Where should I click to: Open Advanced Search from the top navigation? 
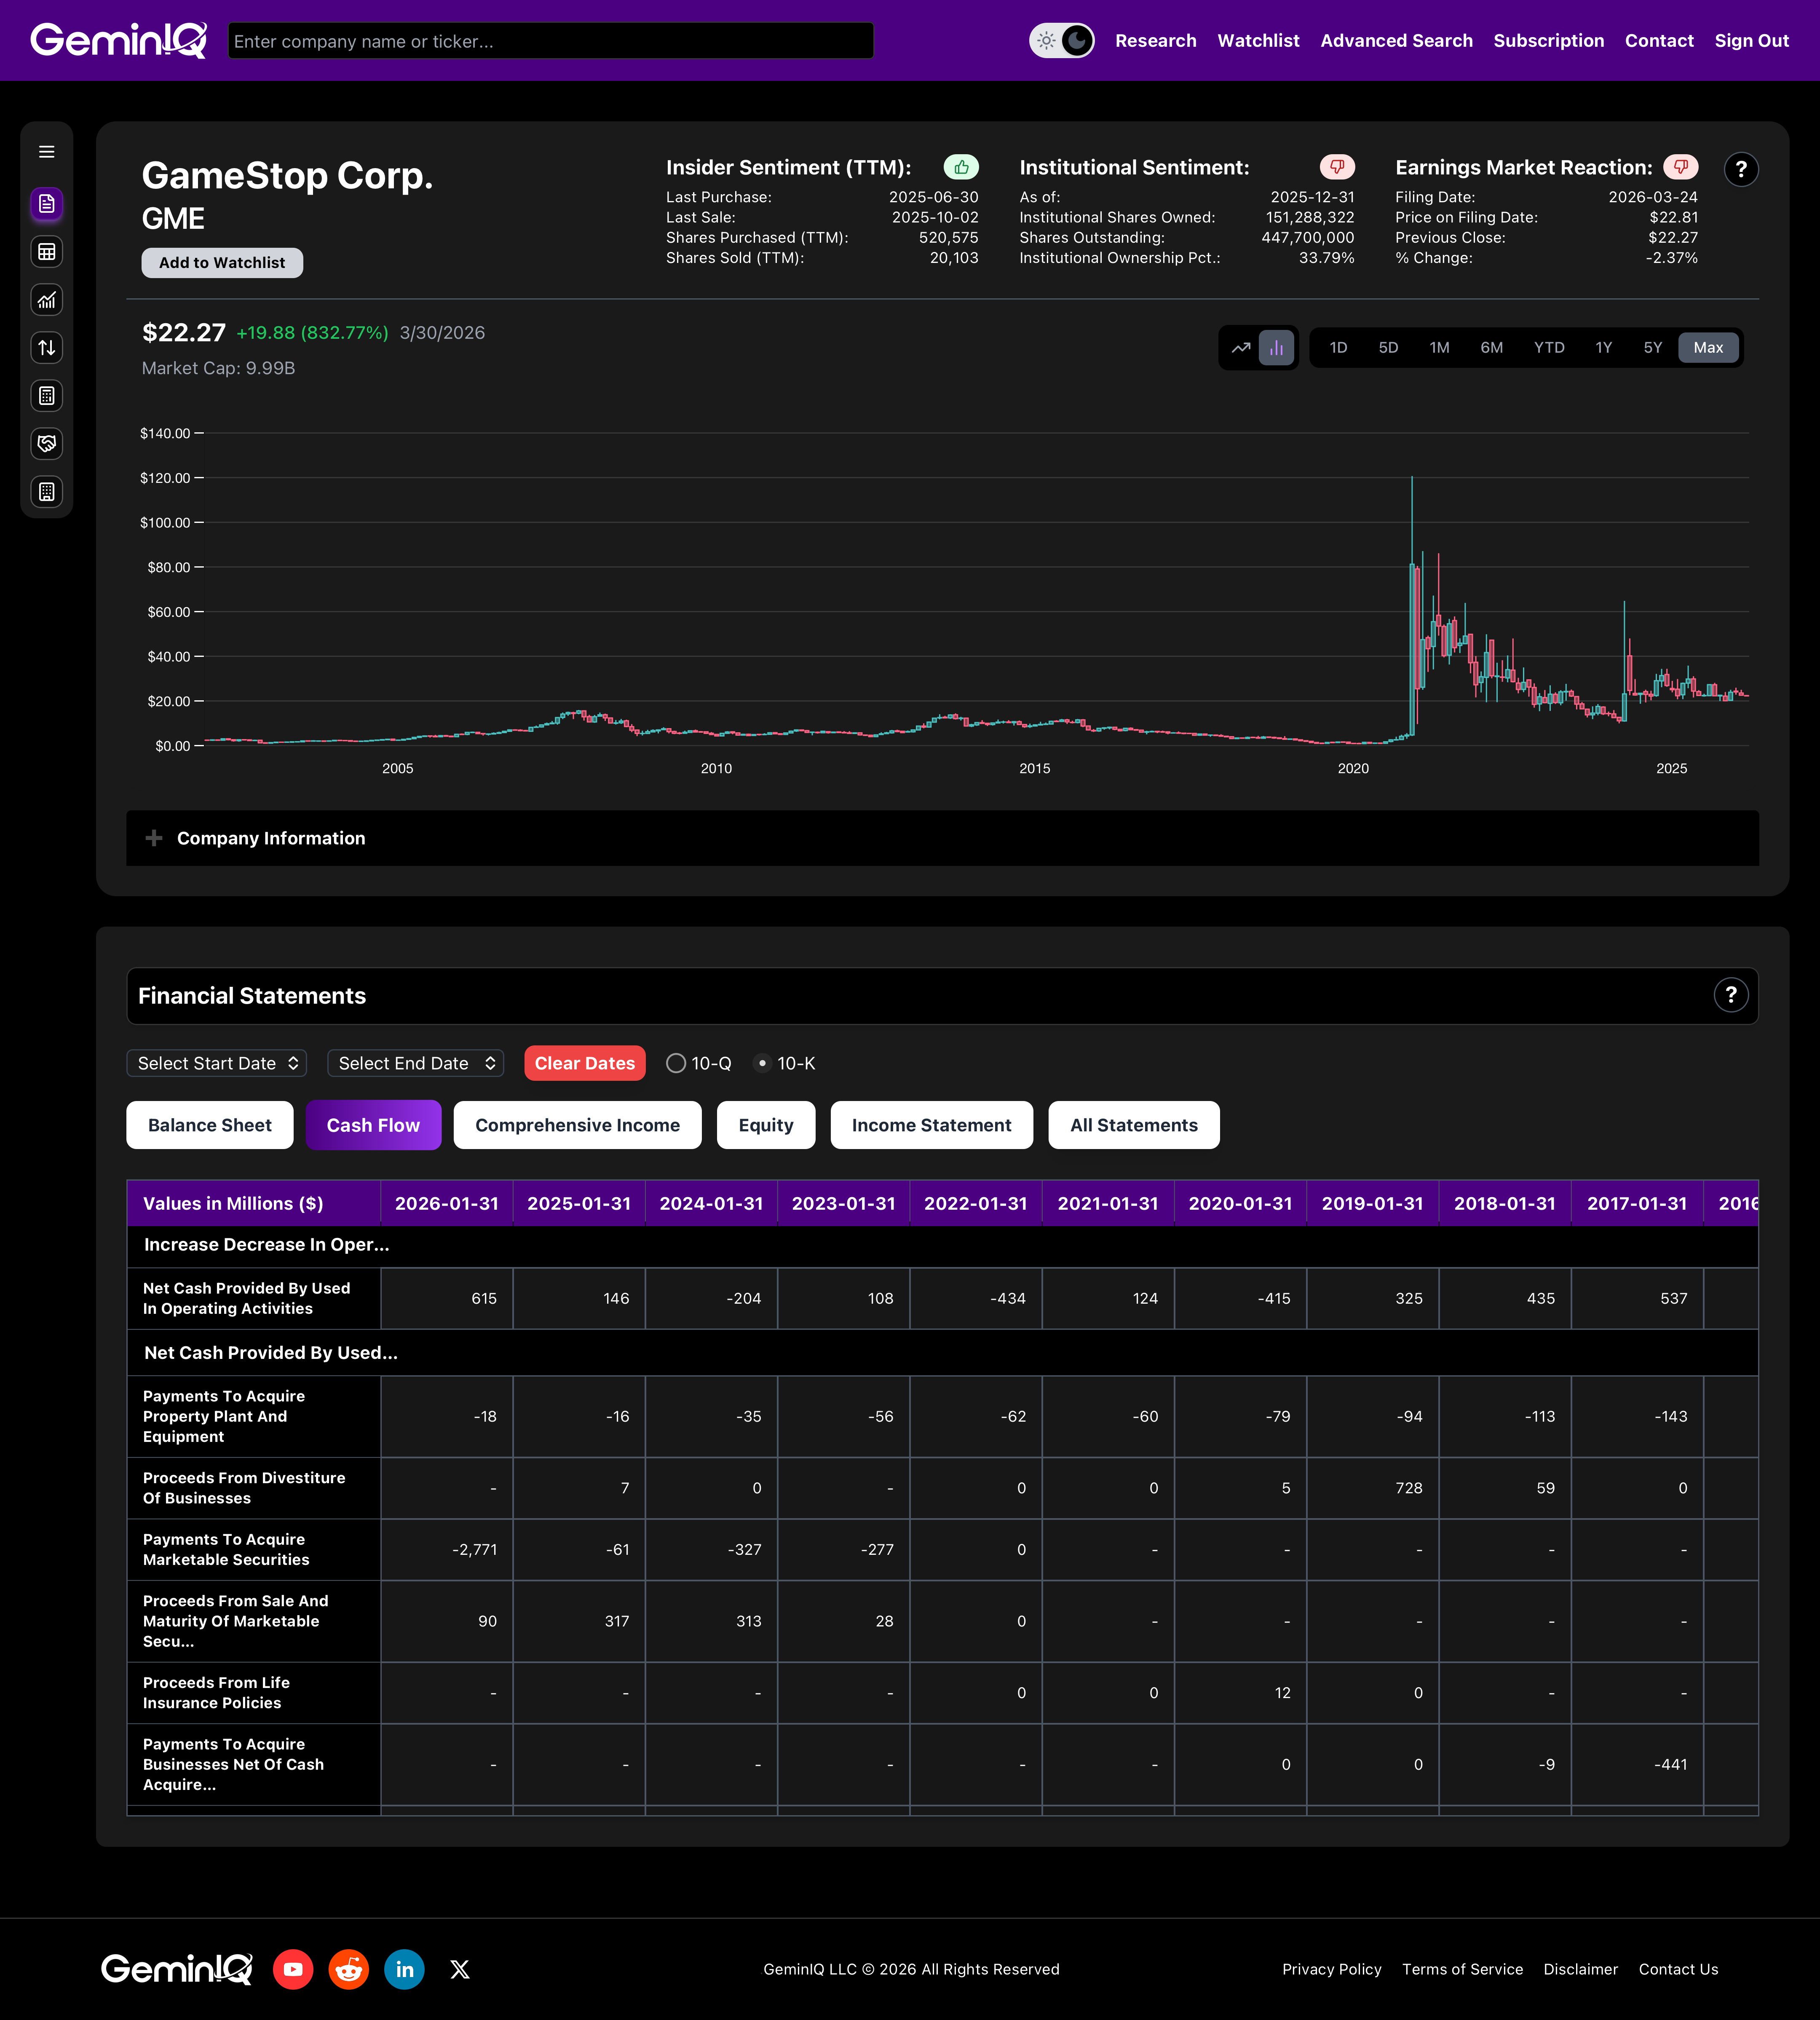click(1396, 40)
